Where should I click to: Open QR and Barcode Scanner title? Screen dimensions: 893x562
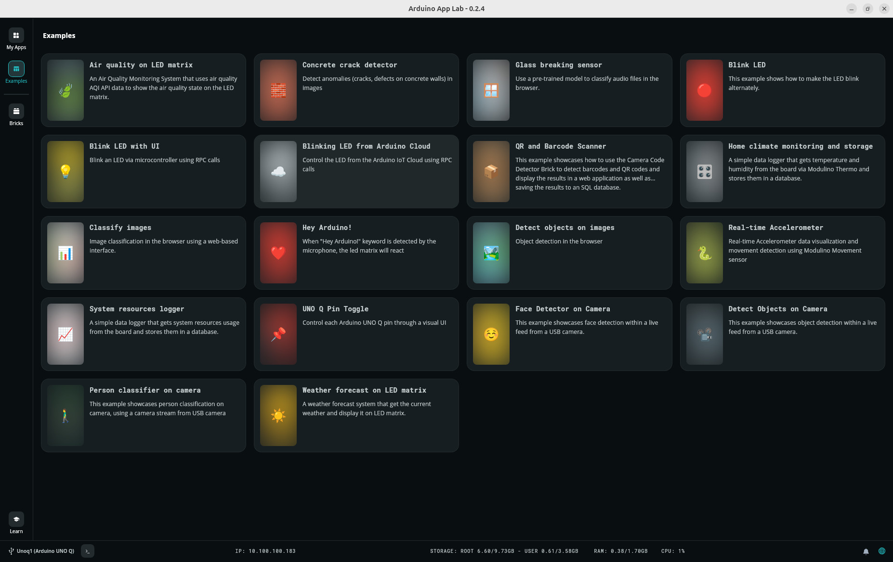click(x=561, y=146)
